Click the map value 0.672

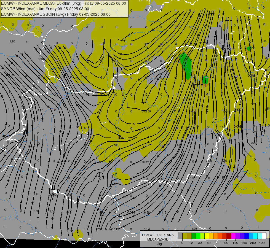point(238,110)
